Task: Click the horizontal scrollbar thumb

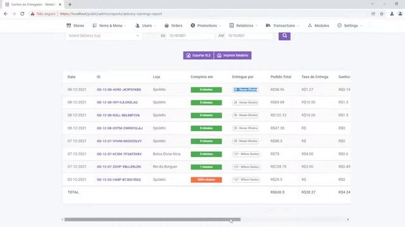Action: click(153, 219)
